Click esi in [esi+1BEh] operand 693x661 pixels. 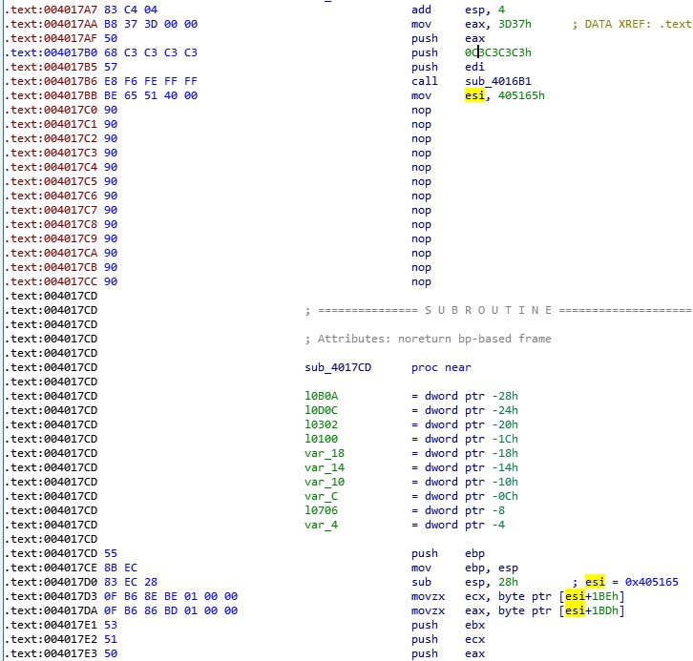(575, 596)
